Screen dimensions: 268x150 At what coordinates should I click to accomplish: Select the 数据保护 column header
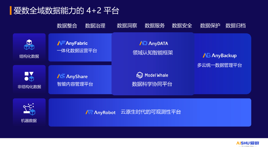(210, 26)
